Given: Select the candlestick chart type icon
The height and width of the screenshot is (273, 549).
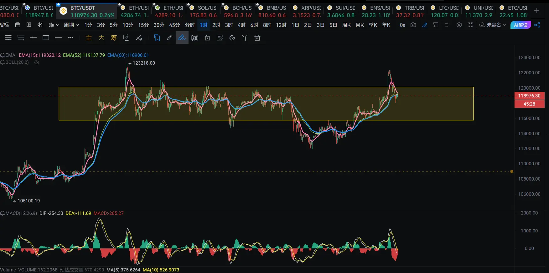Looking at the screenshot, I should (x=51, y=25).
